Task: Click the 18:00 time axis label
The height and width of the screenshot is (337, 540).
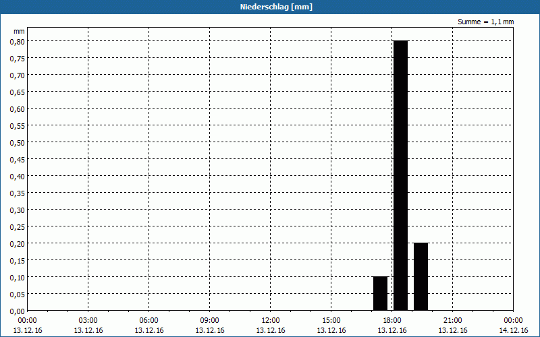Action: (x=392, y=321)
